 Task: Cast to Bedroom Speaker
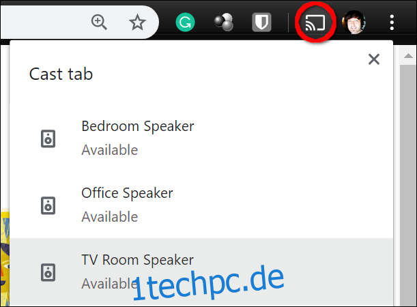[x=201, y=138]
